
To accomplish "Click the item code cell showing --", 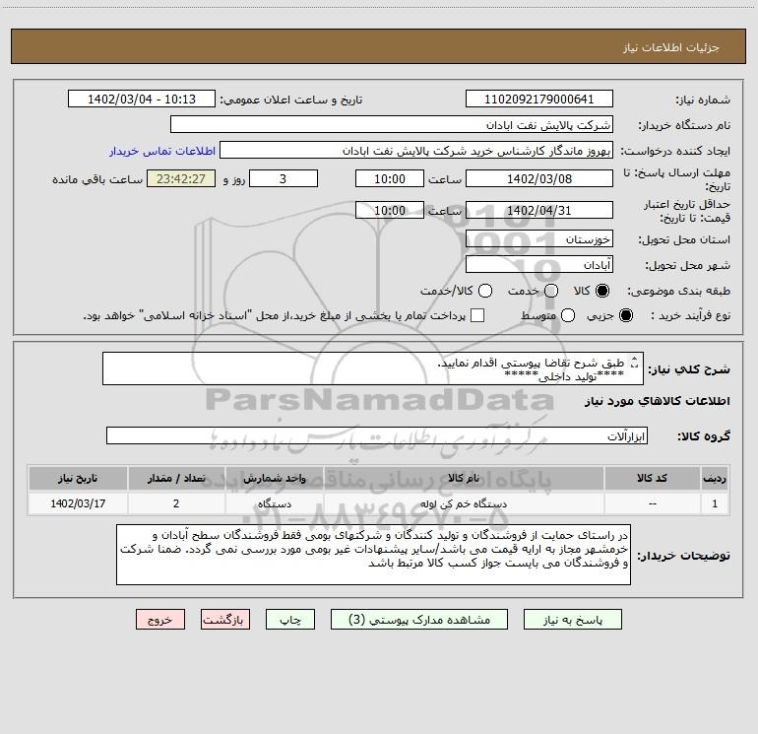I will [652, 503].
